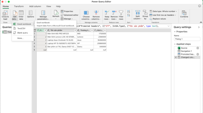This screenshot has width=203, height=113.
Task: Open the Help tab
Action: (x=58, y=6)
